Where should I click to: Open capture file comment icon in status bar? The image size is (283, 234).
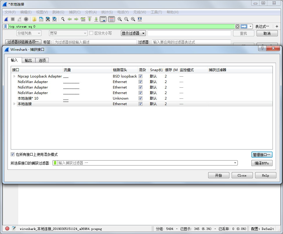[14, 228]
